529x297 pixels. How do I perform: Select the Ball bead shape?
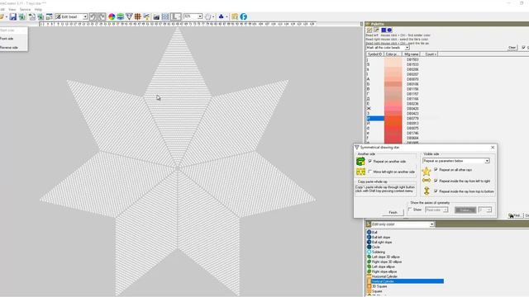374,233
